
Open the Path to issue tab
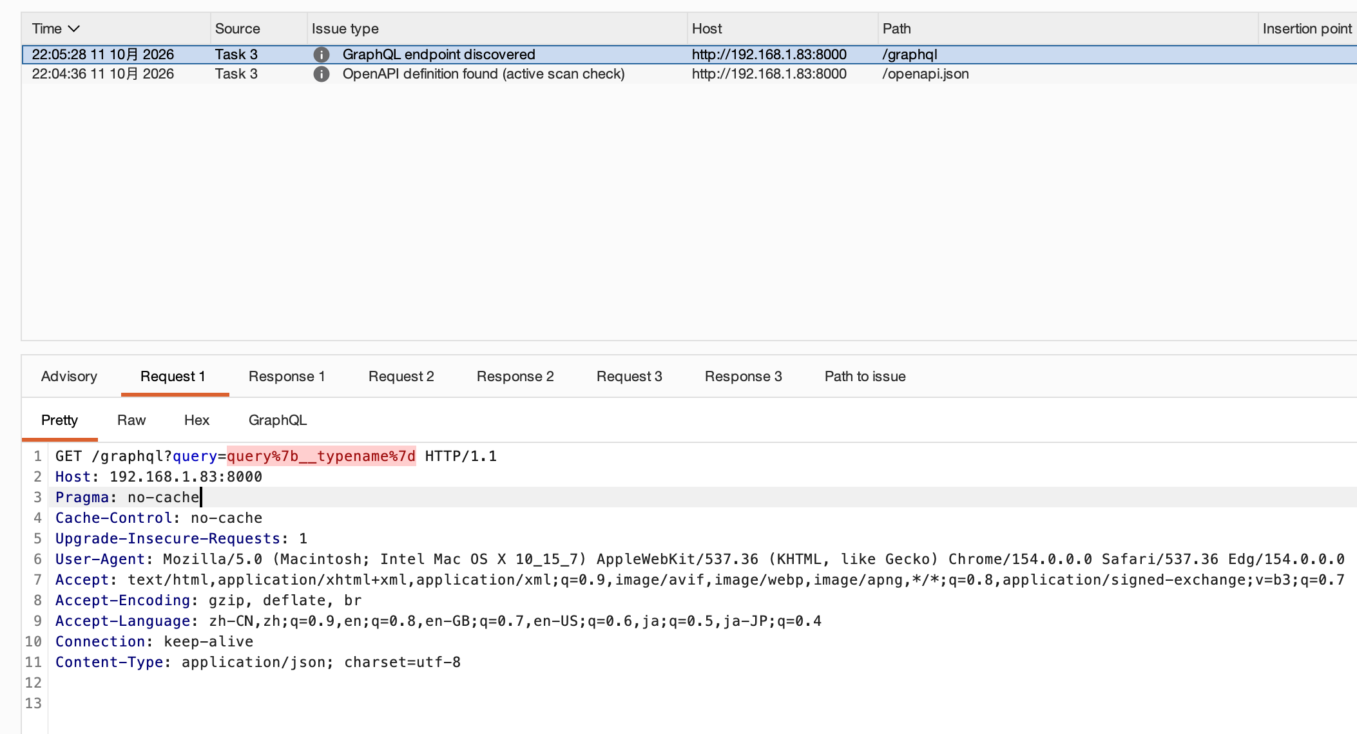pyautogui.click(x=865, y=377)
